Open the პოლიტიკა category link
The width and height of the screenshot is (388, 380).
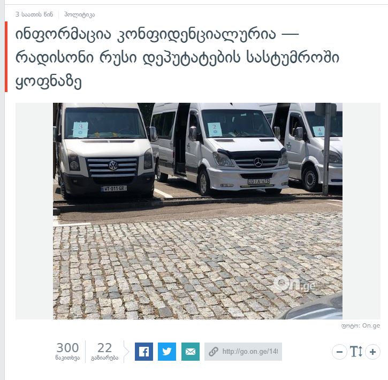79,14
